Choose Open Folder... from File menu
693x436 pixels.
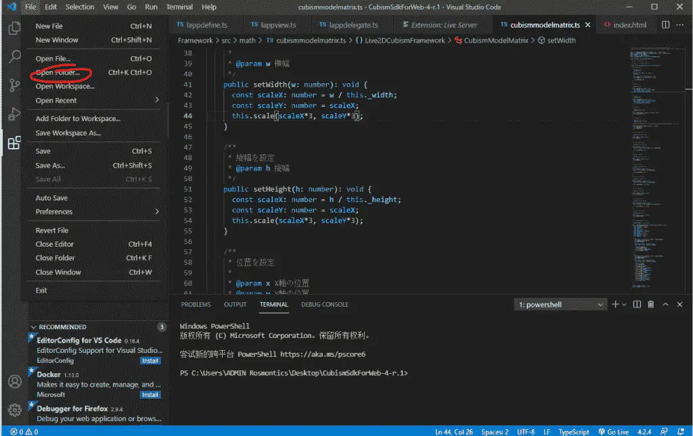93,72
